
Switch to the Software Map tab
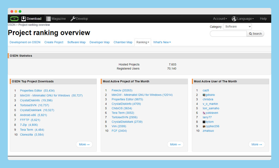coord(76,42)
